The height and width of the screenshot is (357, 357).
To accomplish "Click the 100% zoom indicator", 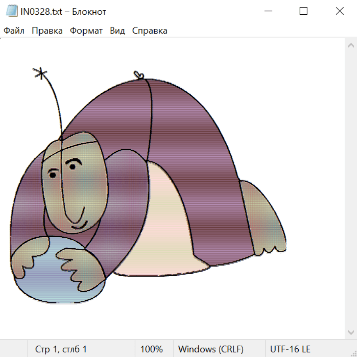I will (152, 349).
